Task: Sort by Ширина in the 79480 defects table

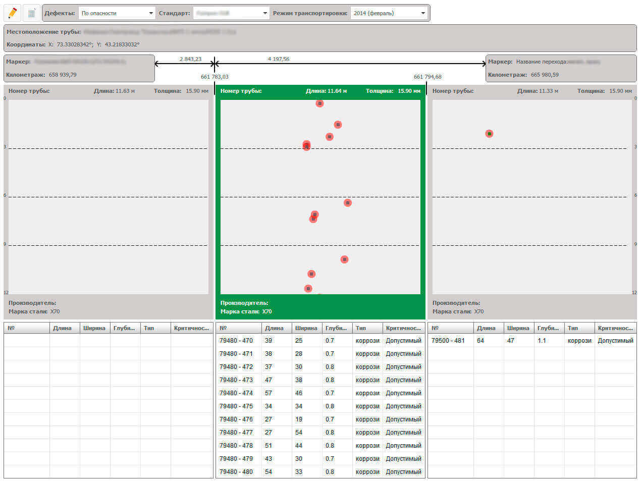Action: click(x=307, y=328)
